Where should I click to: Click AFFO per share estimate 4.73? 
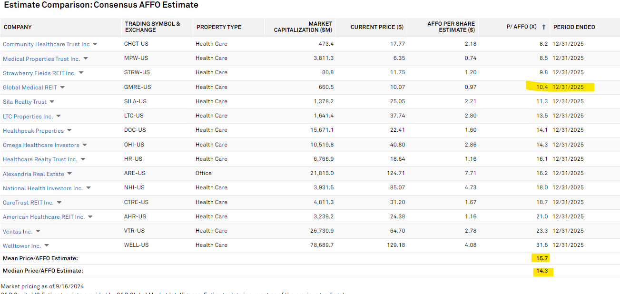point(471,187)
